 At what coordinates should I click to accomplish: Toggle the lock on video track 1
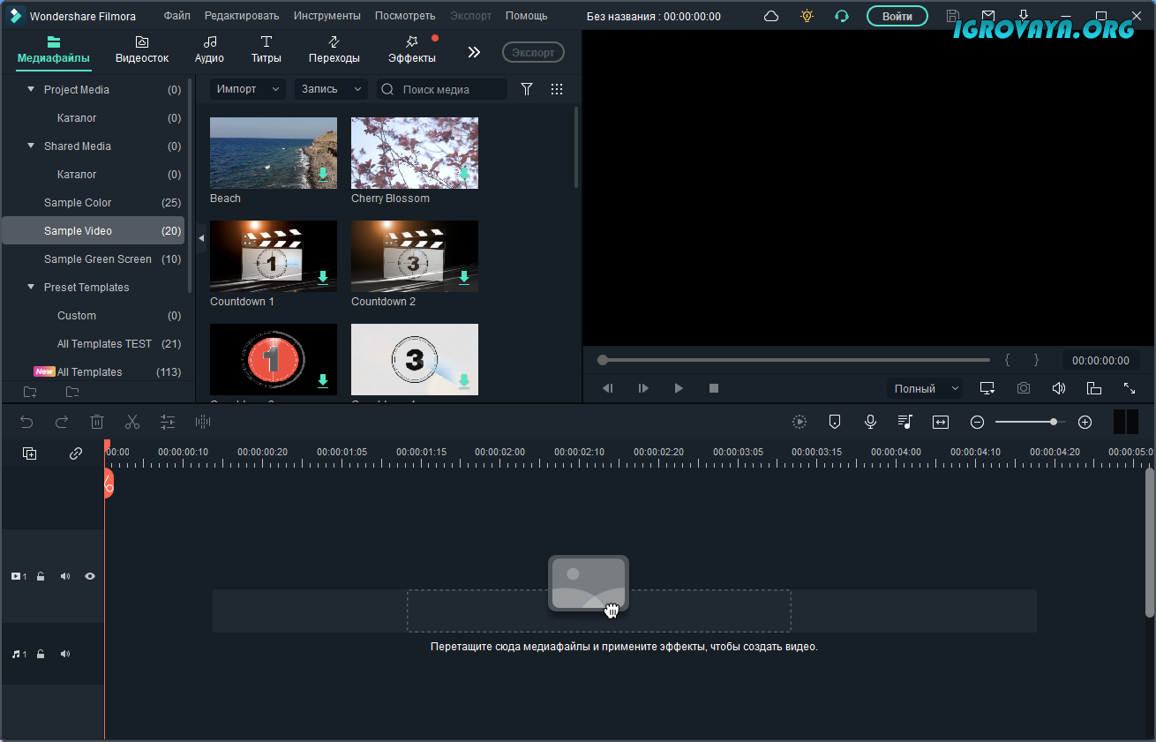[41, 576]
